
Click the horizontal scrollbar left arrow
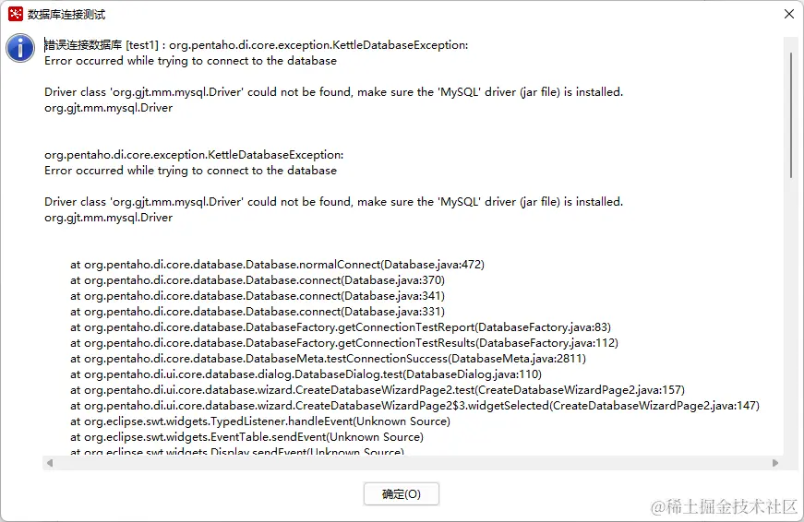[x=50, y=463]
